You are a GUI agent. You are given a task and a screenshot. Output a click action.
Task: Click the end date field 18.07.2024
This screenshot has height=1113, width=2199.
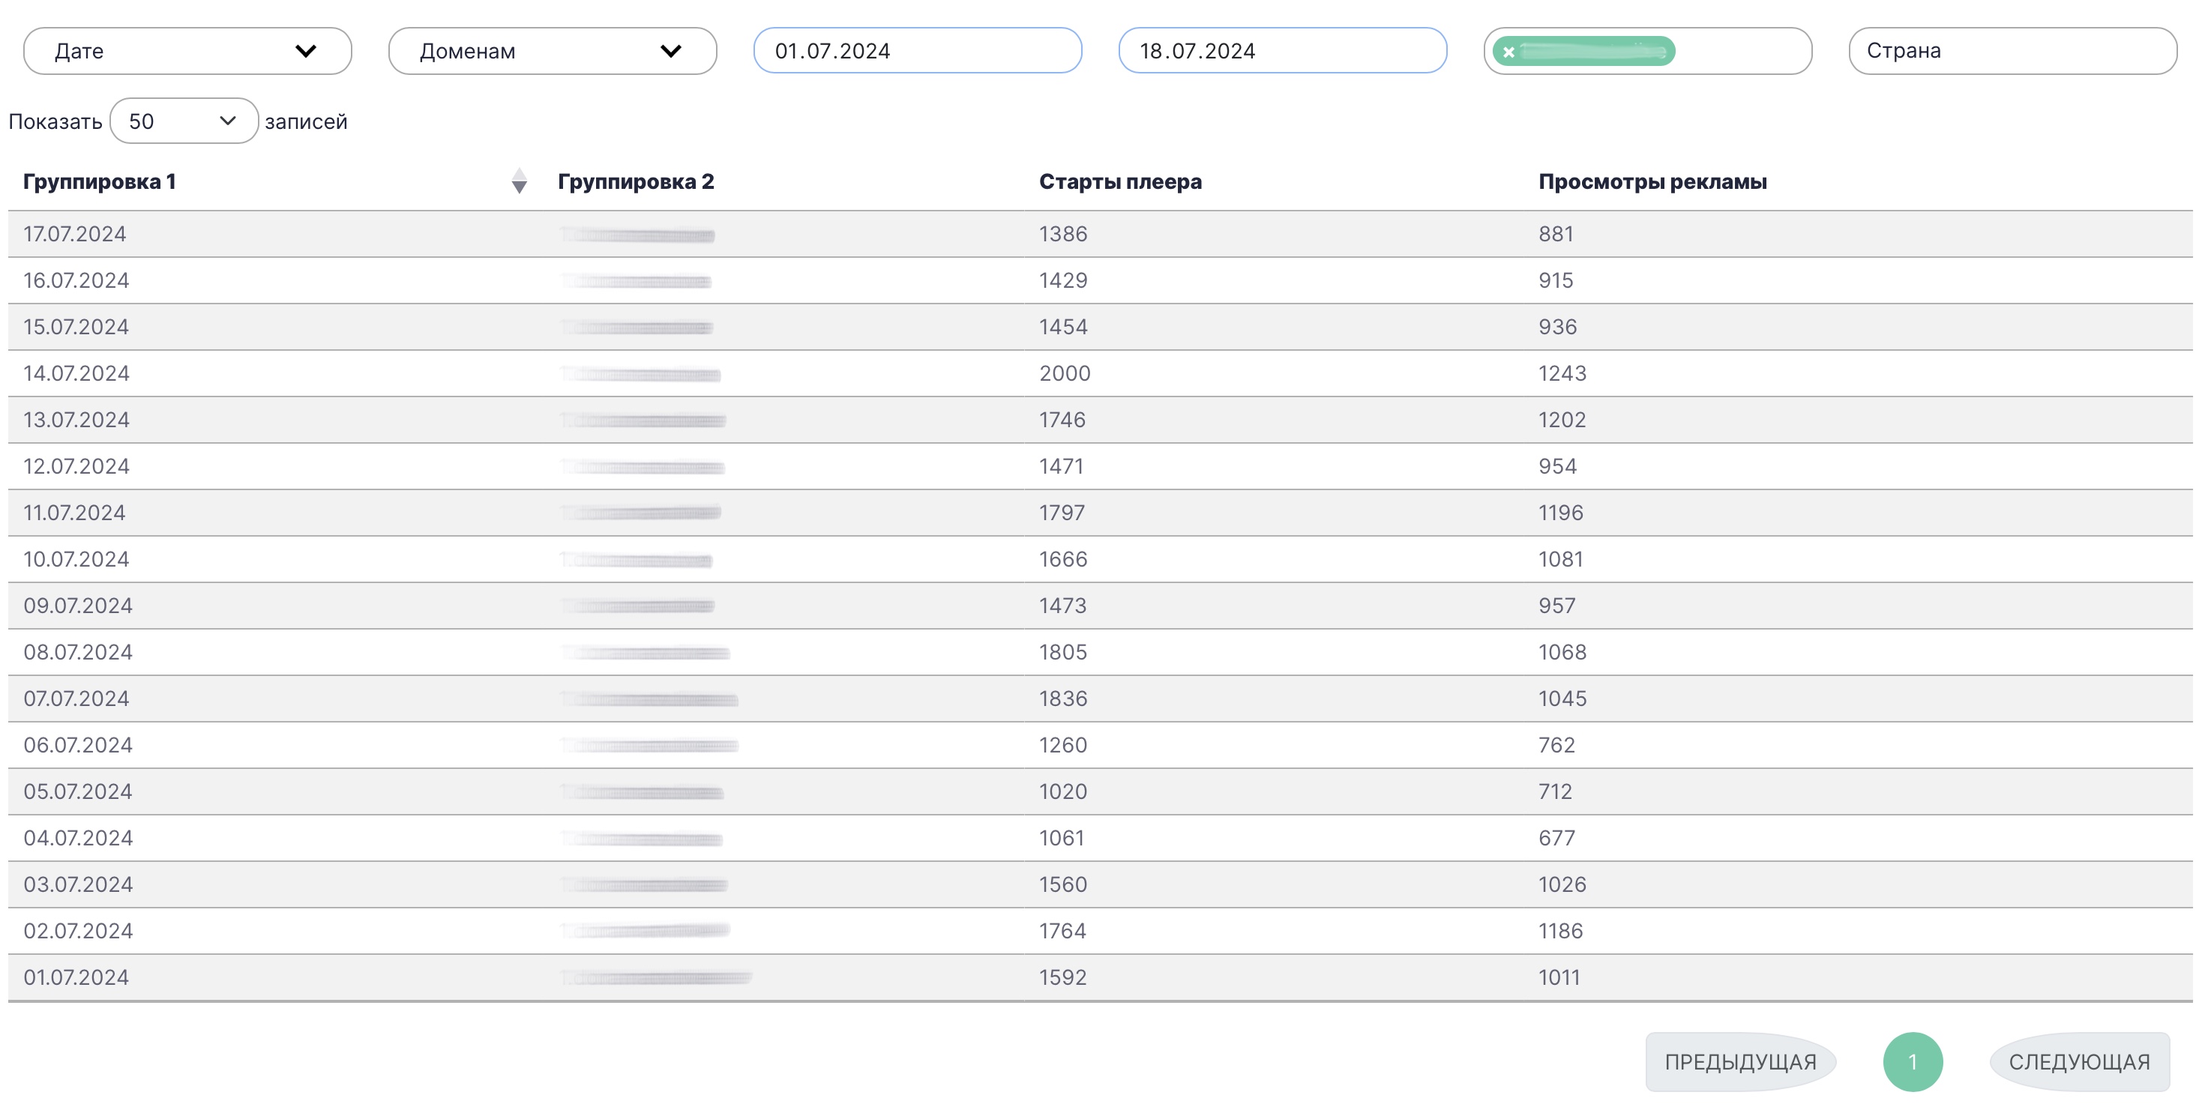pos(1281,51)
